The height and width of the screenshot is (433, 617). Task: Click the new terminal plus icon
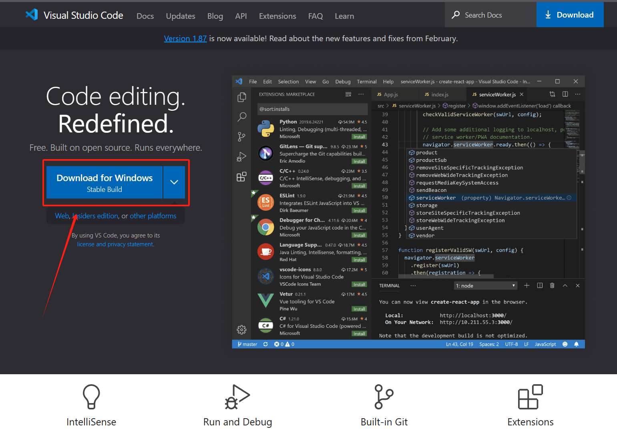point(527,285)
